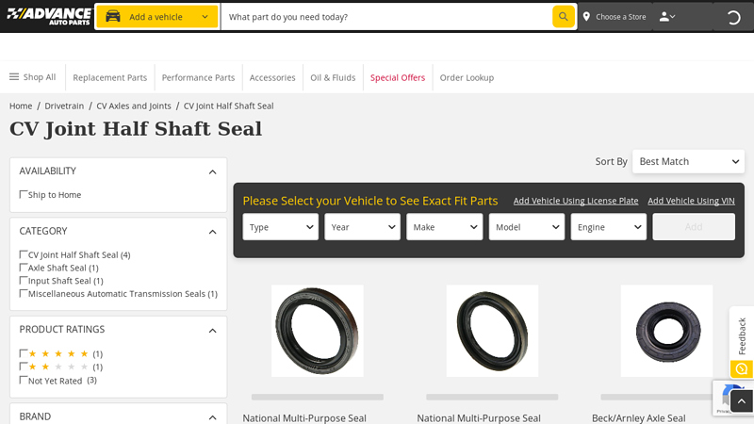
Task: Open the vehicle Type dropdown
Action: click(x=280, y=227)
